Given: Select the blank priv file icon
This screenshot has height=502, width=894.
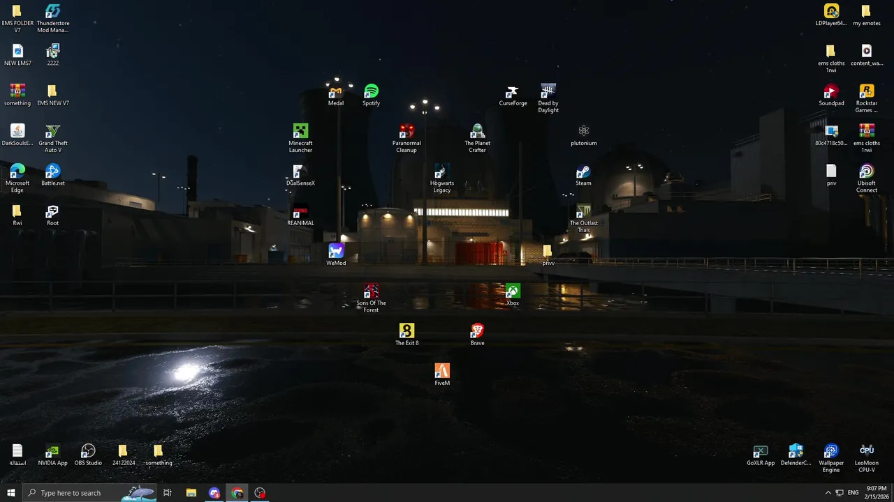Looking at the screenshot, I should point(831,175).
